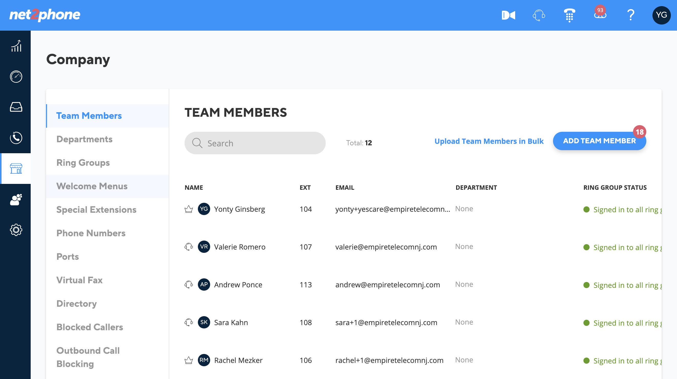Click the VR avatar for Valerie Romero
Screen dimensions: 677x379
click(x=204, y=247)
